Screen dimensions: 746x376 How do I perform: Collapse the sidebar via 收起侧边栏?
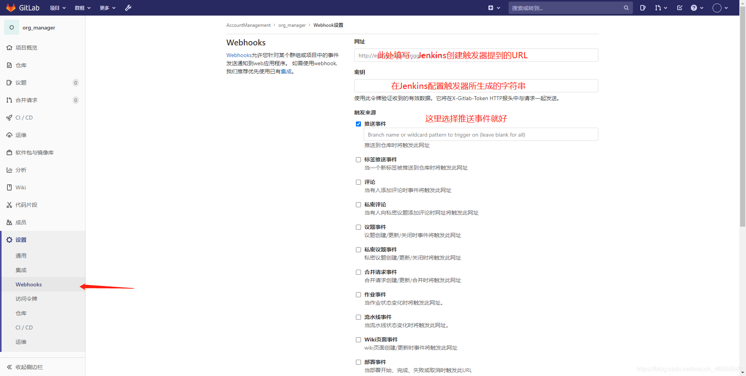[x=29, y=367]
